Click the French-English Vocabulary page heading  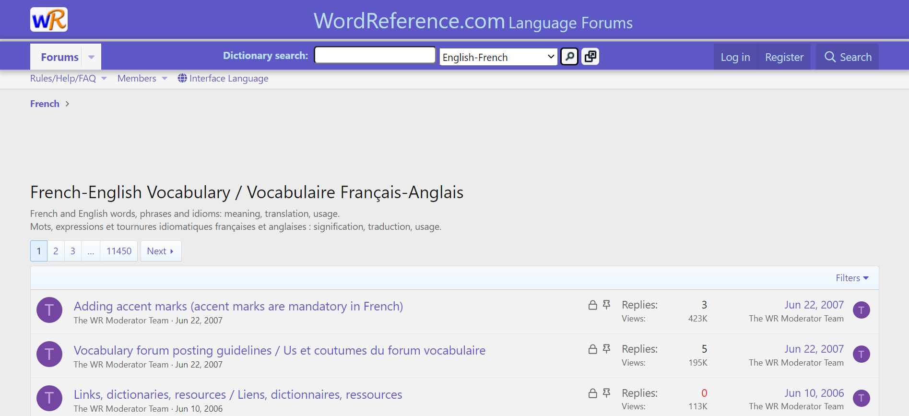click(247, 192)
